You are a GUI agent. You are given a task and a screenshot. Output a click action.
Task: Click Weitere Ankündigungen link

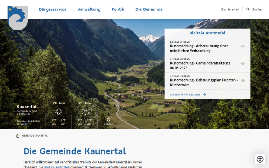(185, 95)
